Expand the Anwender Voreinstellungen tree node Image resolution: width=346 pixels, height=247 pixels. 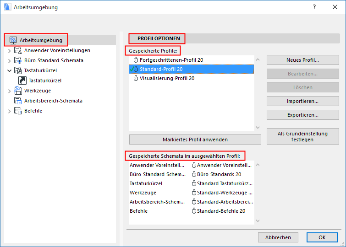9,50
